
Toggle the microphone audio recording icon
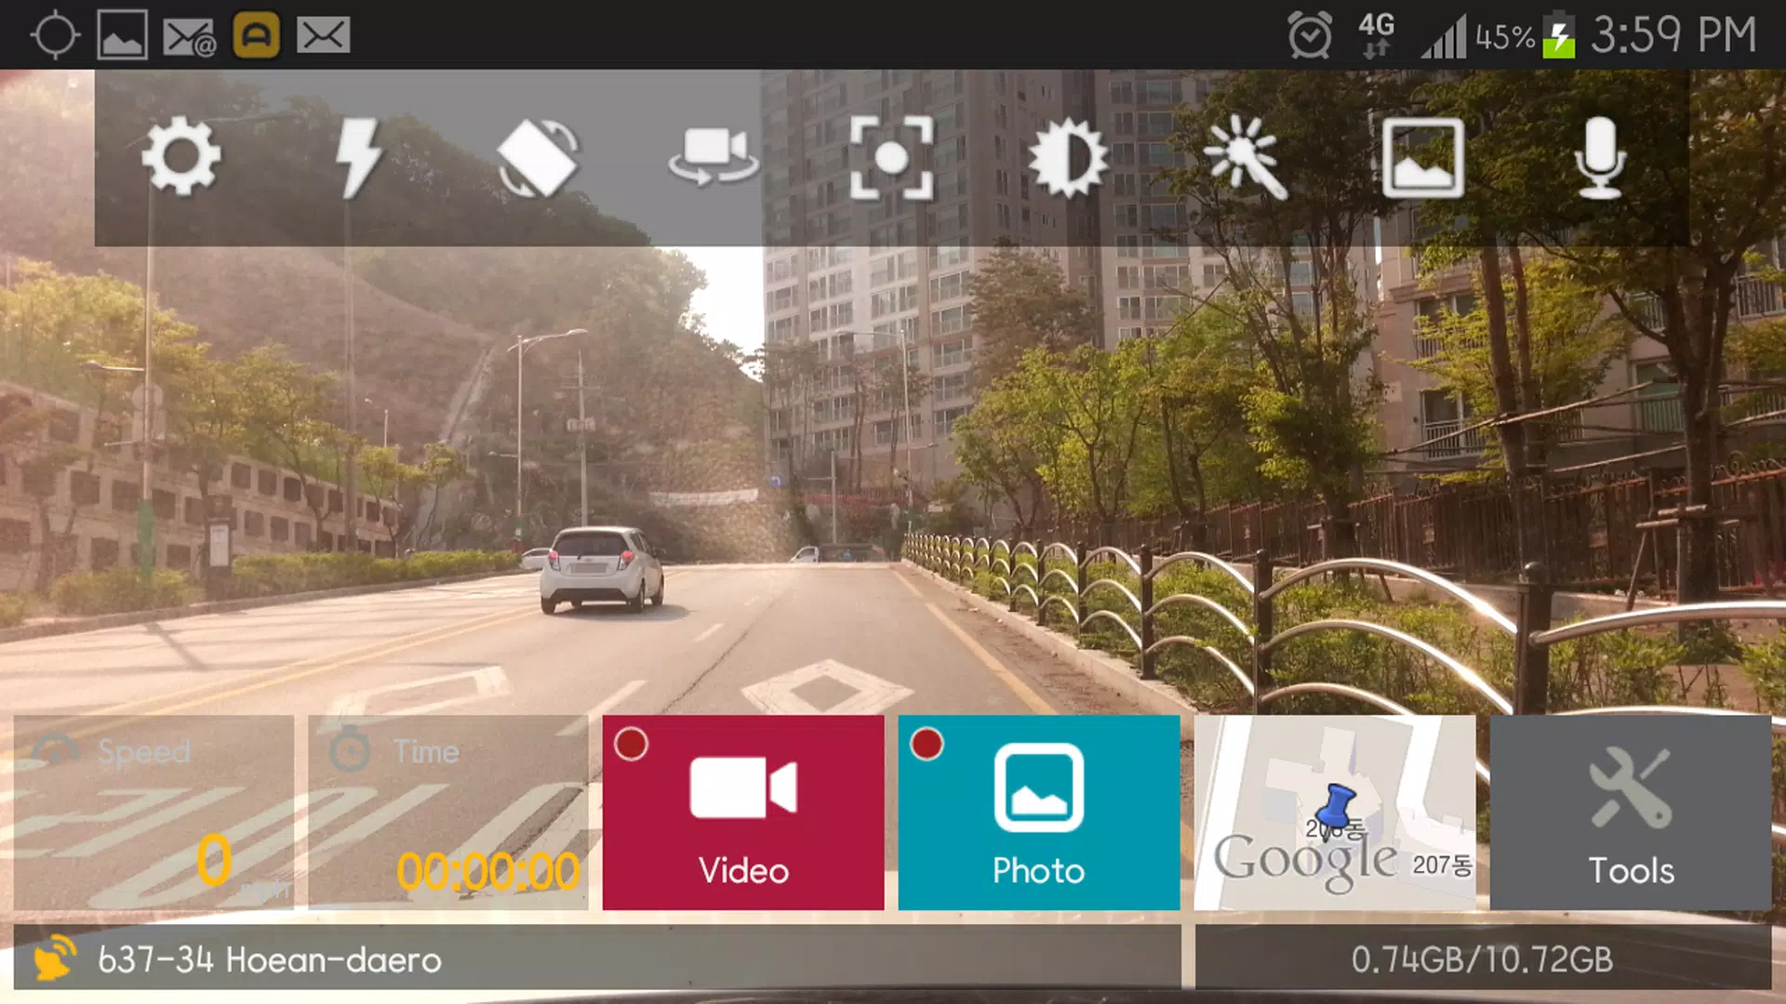pyautogui.click(x=1600, y=157)
